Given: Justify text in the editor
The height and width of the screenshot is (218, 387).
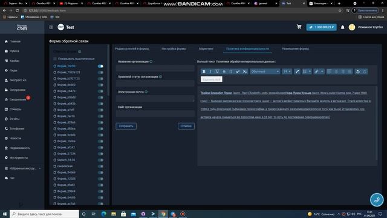Looking at the screenshot, I should click(x=350, y=71).
